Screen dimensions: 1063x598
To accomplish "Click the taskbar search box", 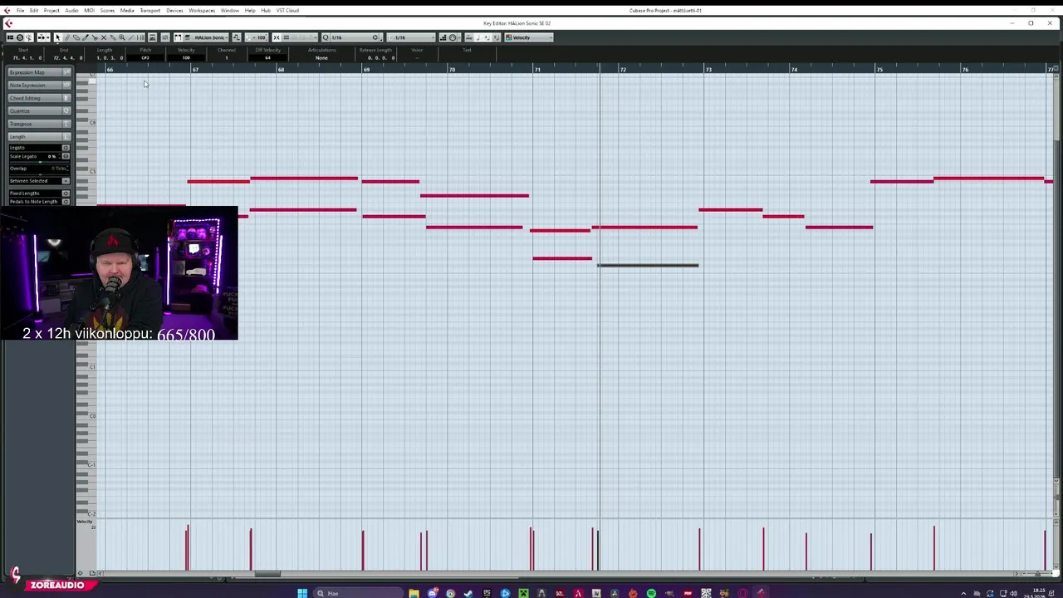I will click(359, 593).
